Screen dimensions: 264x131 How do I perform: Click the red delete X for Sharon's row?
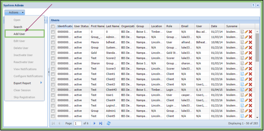pyautogui.click(x=250, y=63)
